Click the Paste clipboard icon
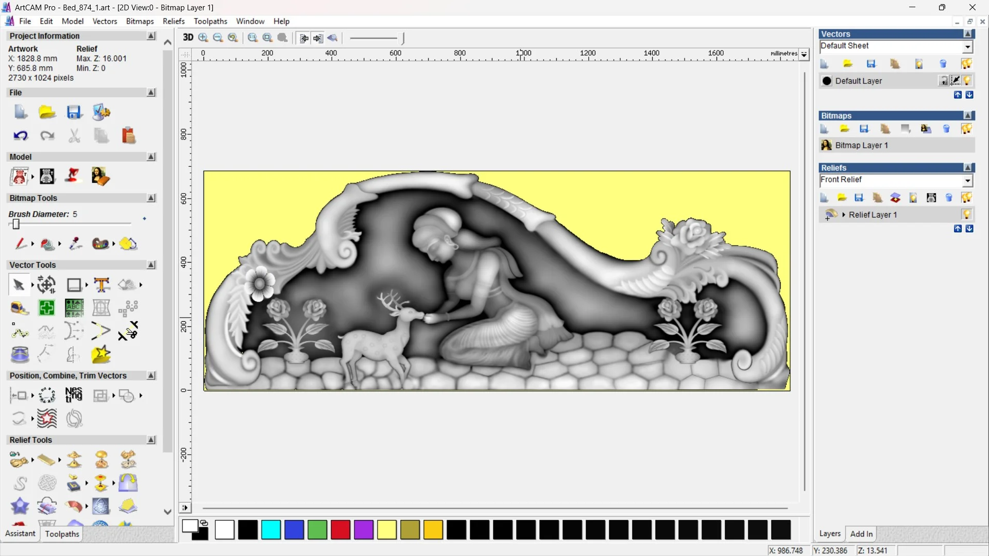This screenshot has height=556, width=989. [x=128, y=136]
